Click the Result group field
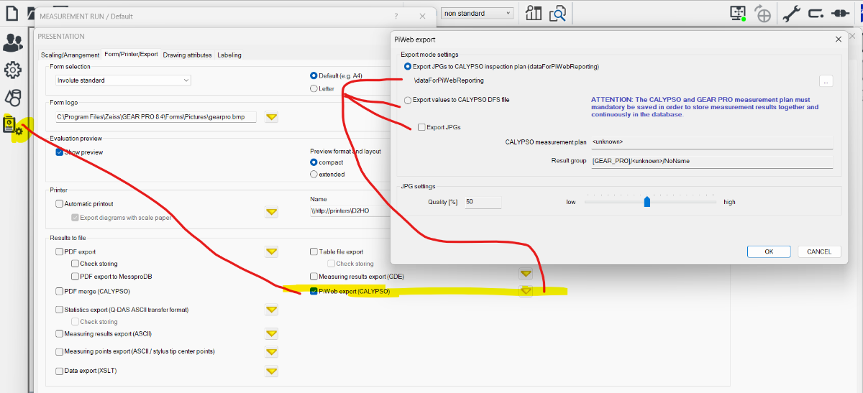863x393 pixels. tap(711, 162)
